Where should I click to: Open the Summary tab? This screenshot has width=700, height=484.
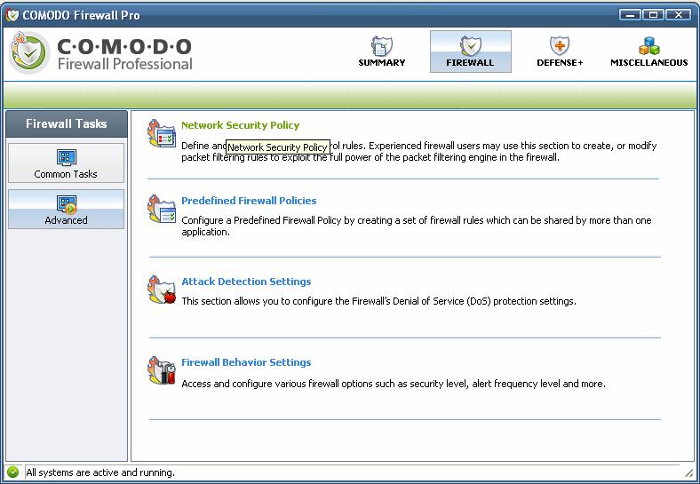point(382,52)
